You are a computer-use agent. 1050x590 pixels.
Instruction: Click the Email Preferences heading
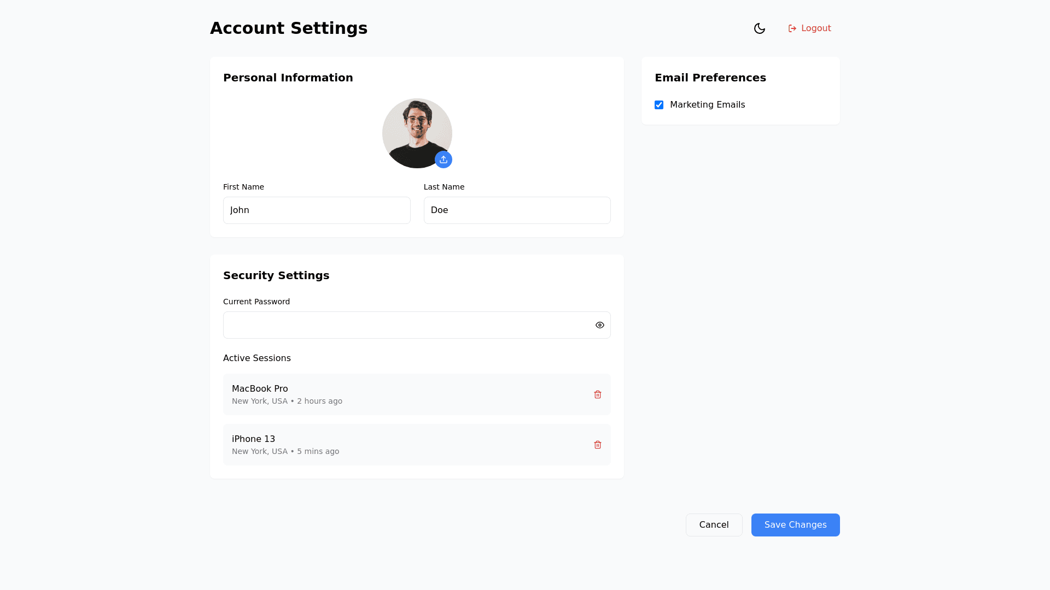[710, 78]
